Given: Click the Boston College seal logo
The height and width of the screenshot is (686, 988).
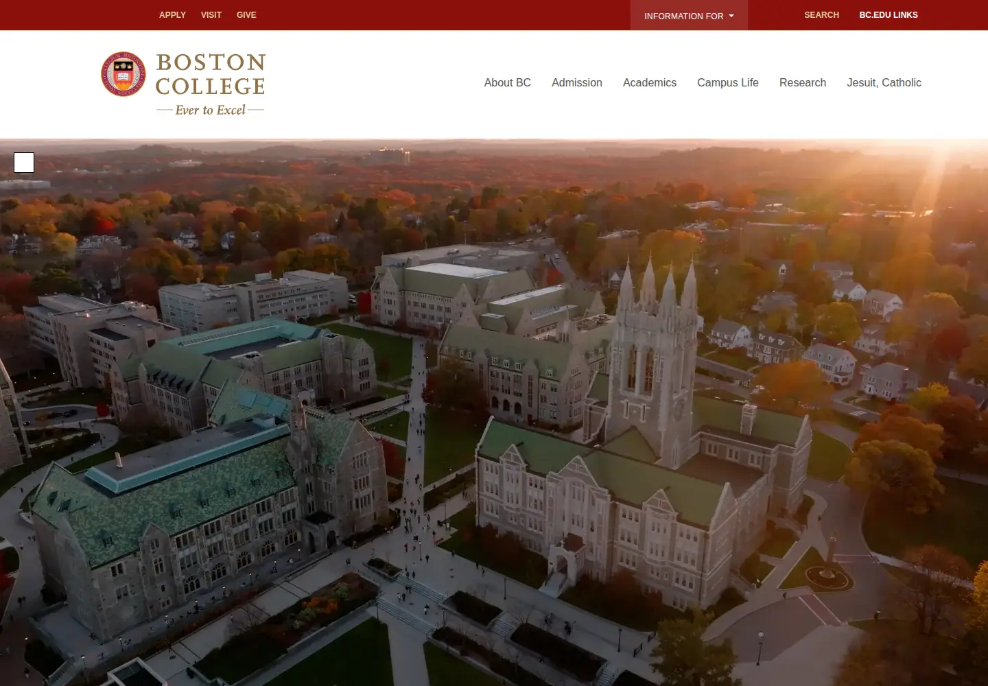Looking at the screenshot, I should click(123, 74).
